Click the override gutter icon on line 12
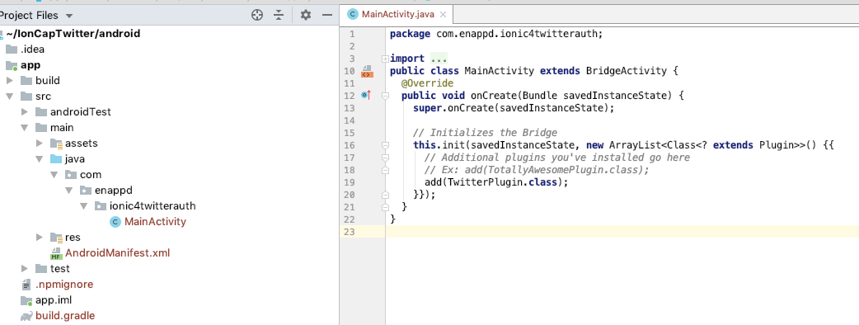The image size is (859, 325). [x=367, y=96]
